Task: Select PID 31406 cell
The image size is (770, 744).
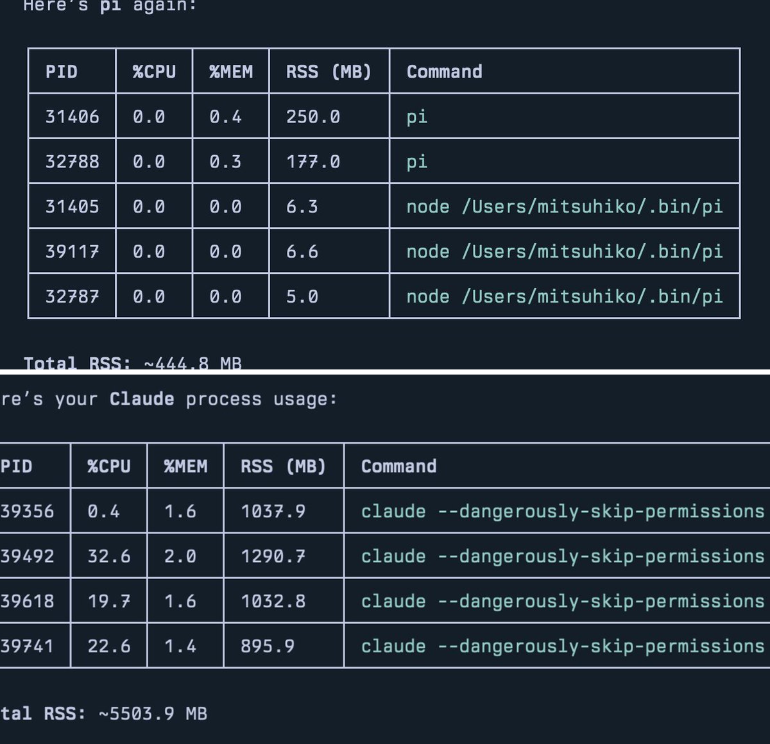Action: 72,117
